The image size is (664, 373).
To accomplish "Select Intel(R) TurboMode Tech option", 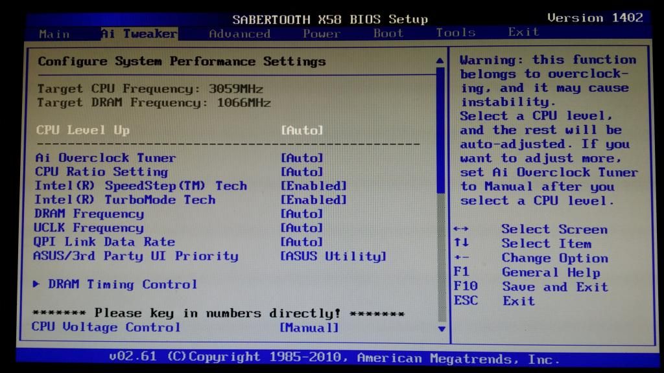I will tap(125, 199).
